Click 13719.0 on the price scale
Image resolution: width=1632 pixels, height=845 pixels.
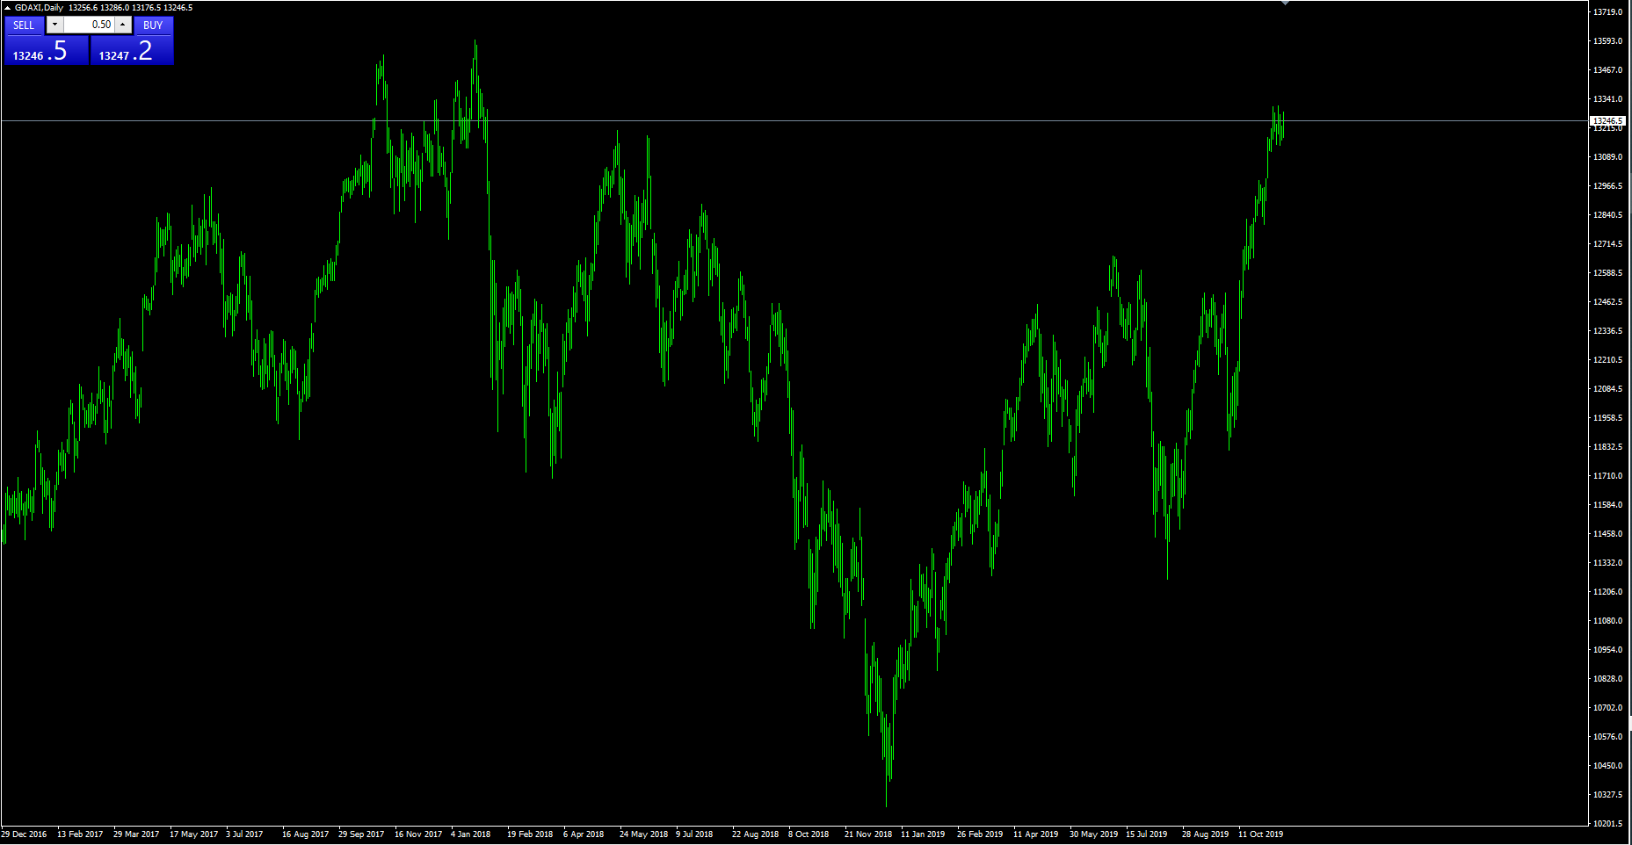point(1607,12)
